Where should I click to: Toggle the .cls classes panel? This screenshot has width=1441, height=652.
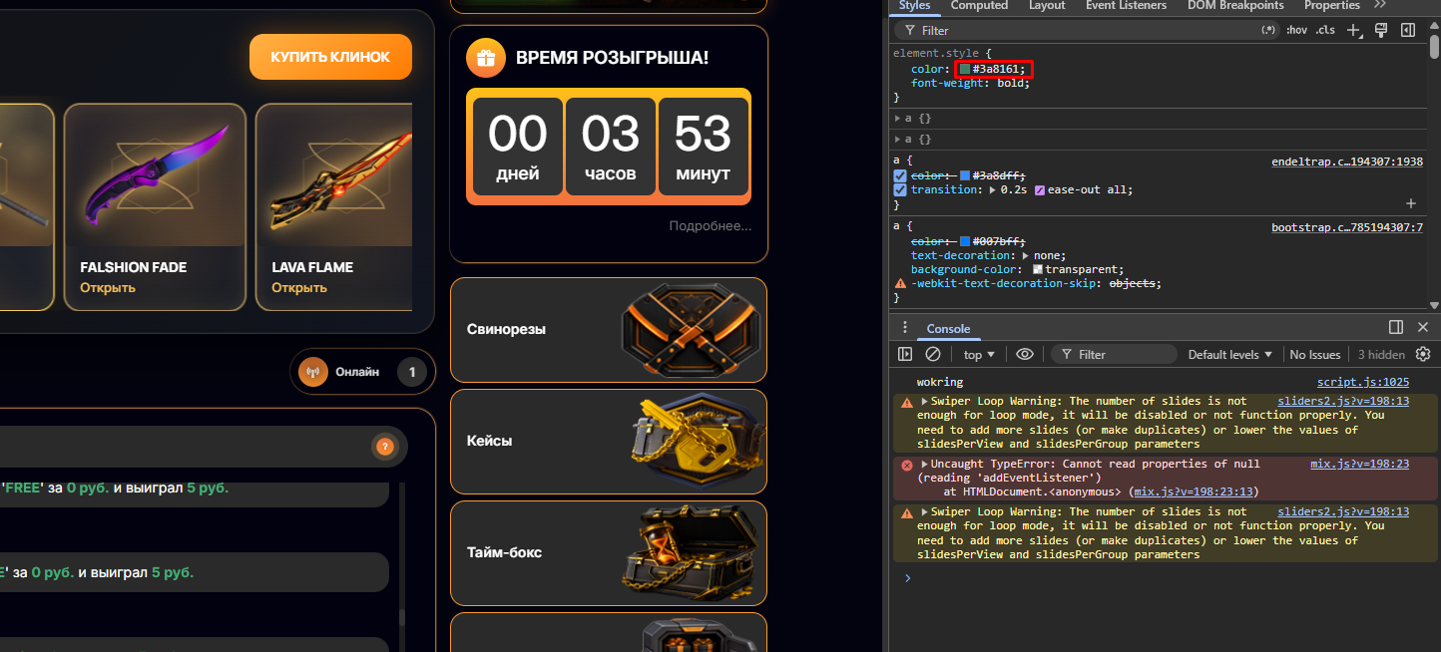point(1325,30)
